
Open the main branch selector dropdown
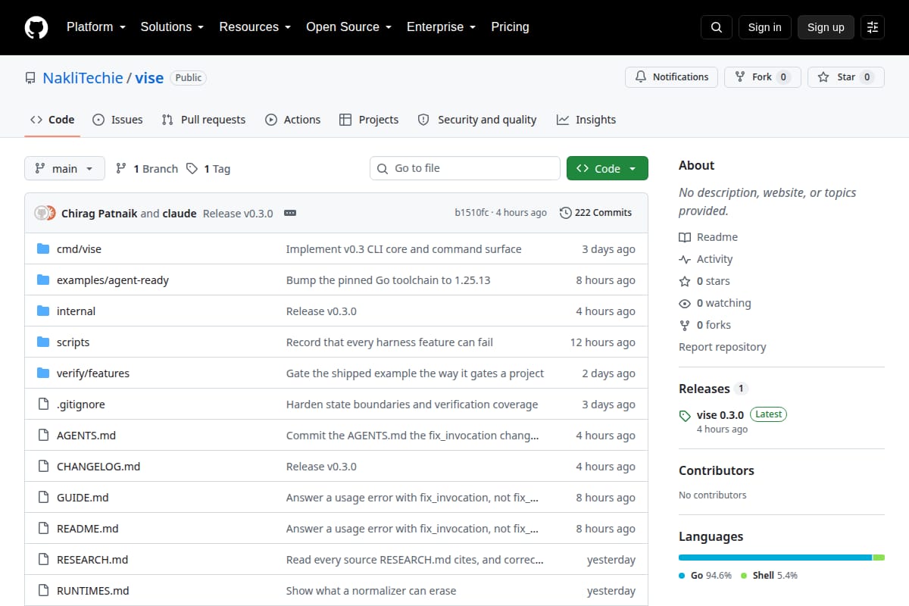tap(64, 168)
